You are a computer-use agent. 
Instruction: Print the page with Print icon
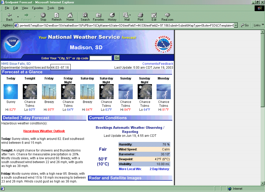coord(141,15)
